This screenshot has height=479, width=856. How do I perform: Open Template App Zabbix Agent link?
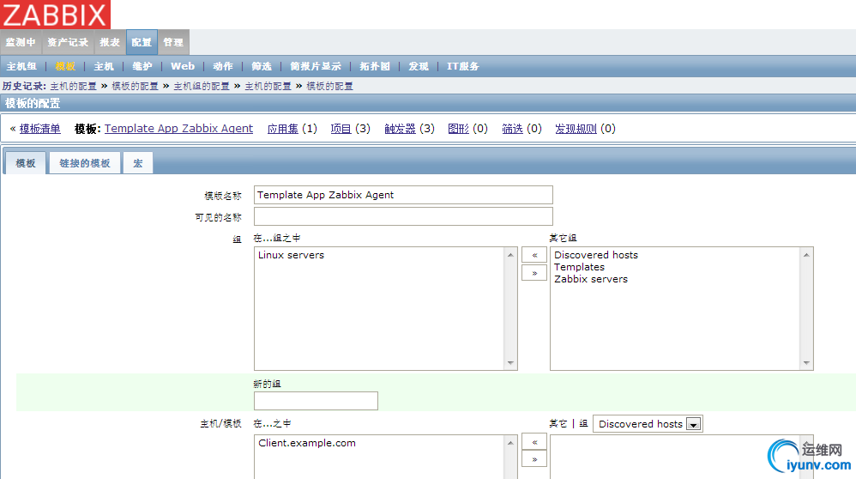coord(178,129)
